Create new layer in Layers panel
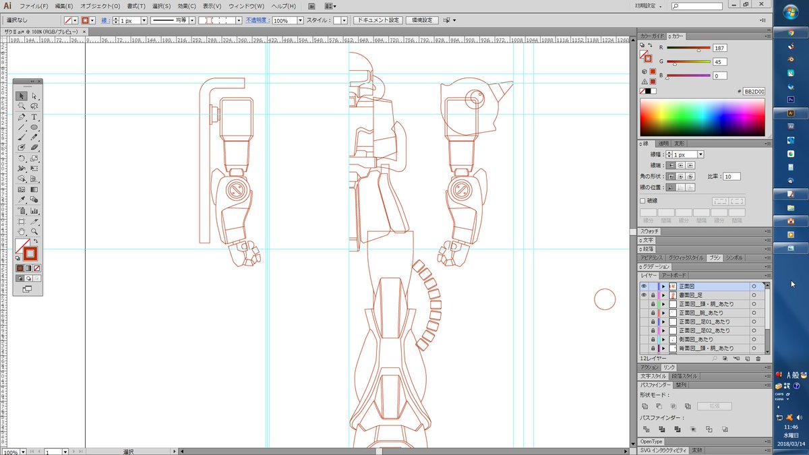The height and width of the screenshot is (455, 809). [x=747, y=359]
